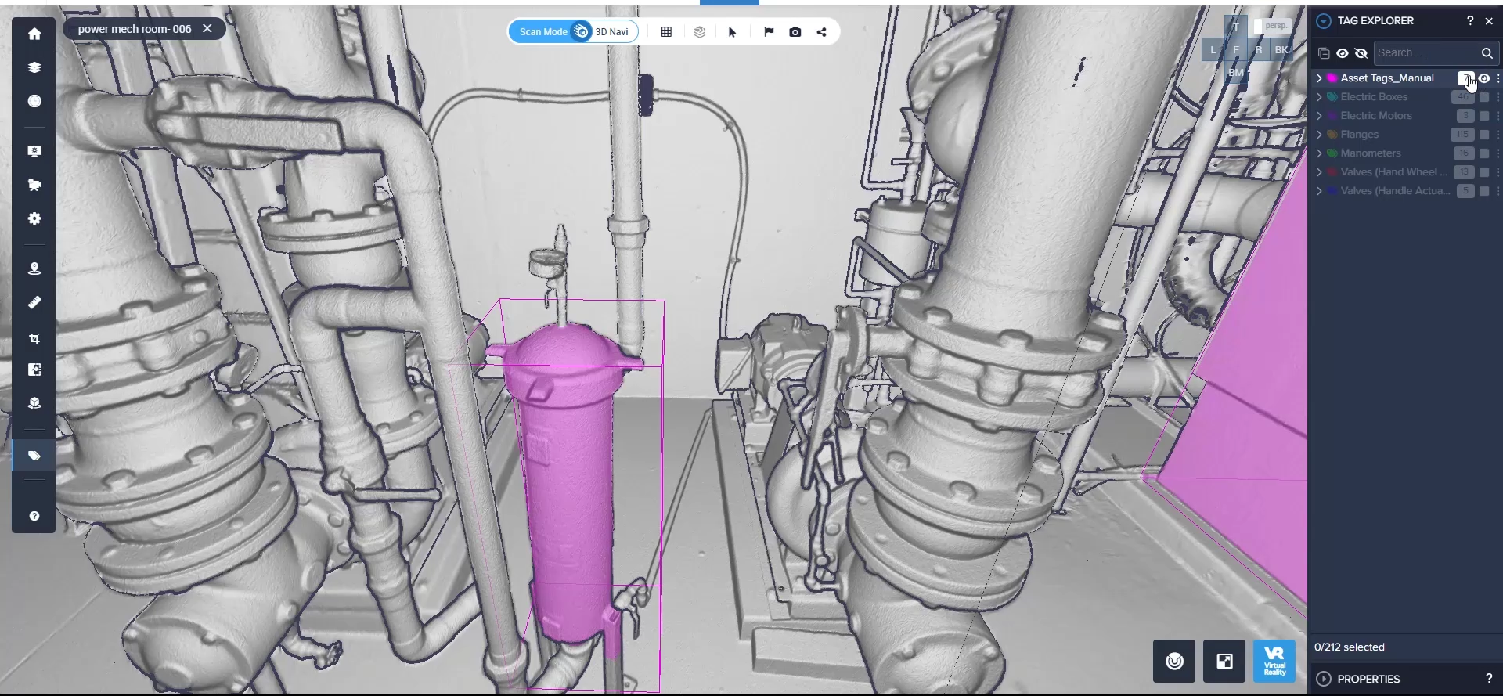
Task: Hide all tags with crossed-eye icon
Action: click(1361, 53)
